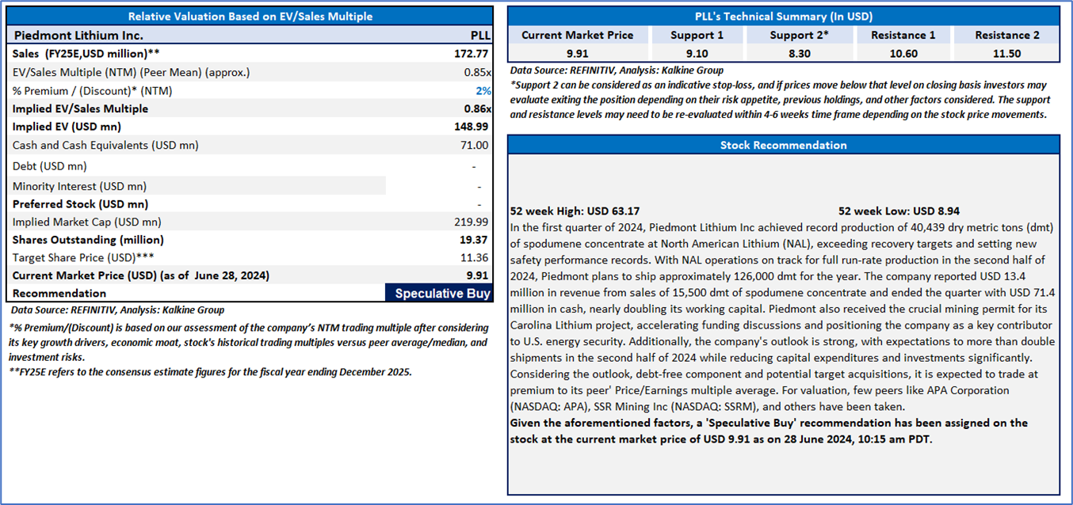Click the 'Current Market Price (USD) (as of June 28, 2024)' label

click(x=141, y=275)
